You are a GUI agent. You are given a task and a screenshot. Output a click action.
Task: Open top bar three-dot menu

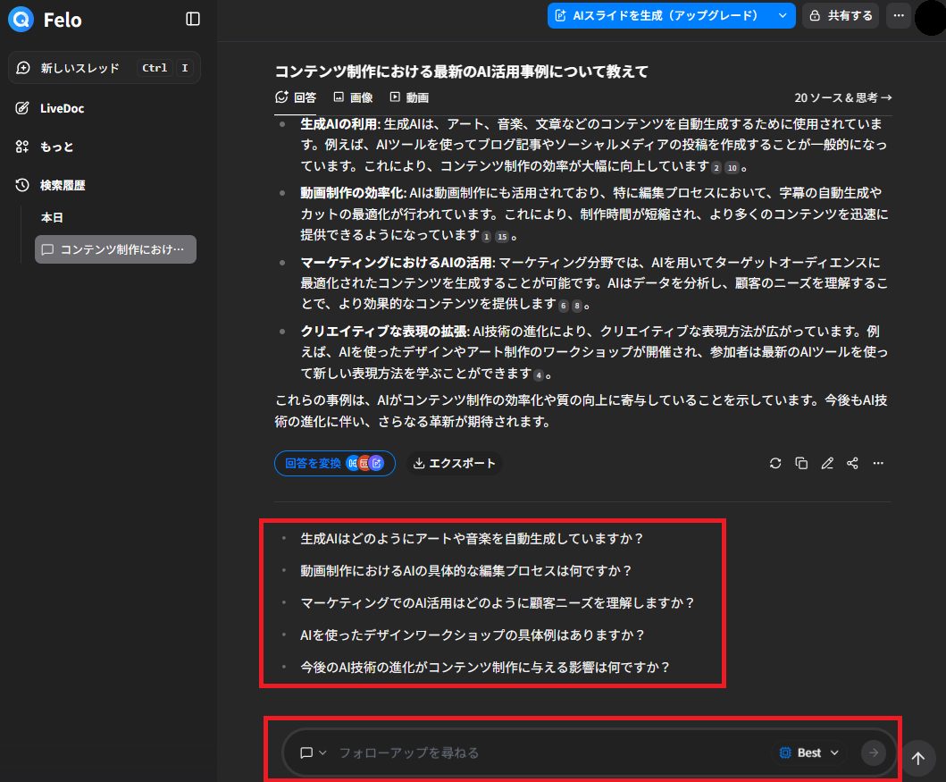899,15
